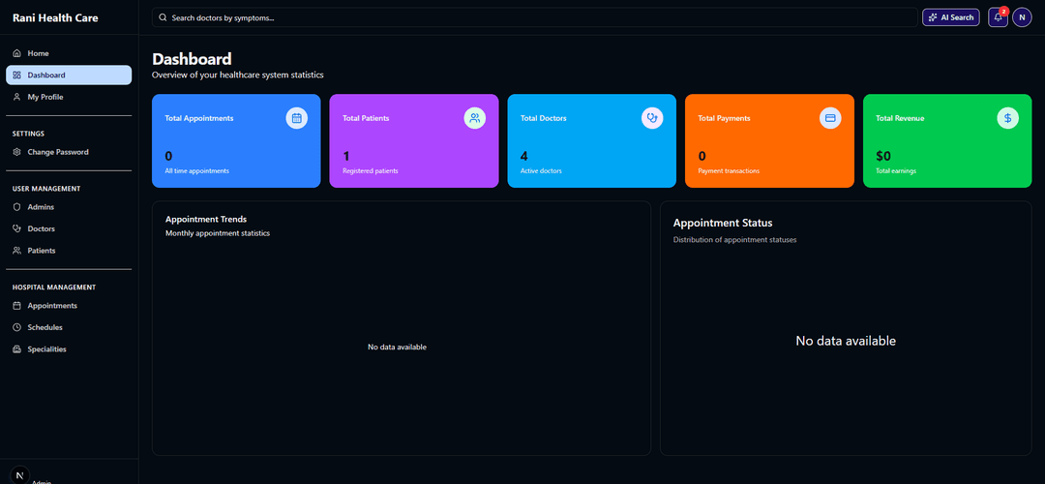Open the Patients list in sidebar
Screen dimensions: 1045x484
click(x=41, y=251)
